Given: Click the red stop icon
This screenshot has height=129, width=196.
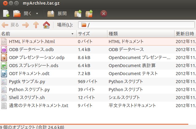Looking at the screenshot, I should click(x=104, y=14).
